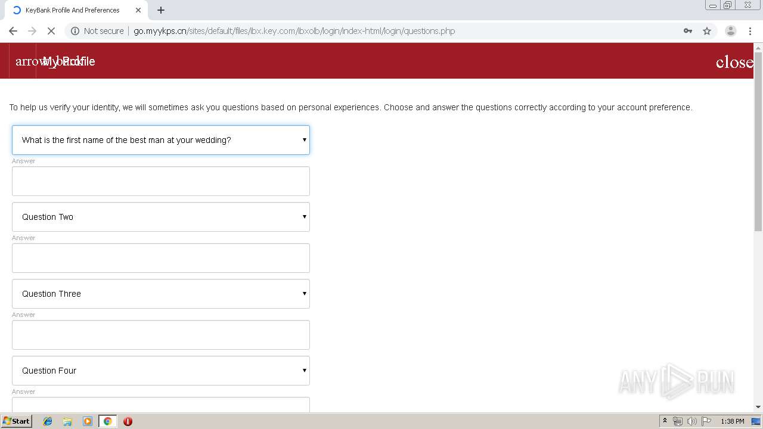Click the scrollbar down arrow
Screen dimensions: 763x429
[758, 407]
